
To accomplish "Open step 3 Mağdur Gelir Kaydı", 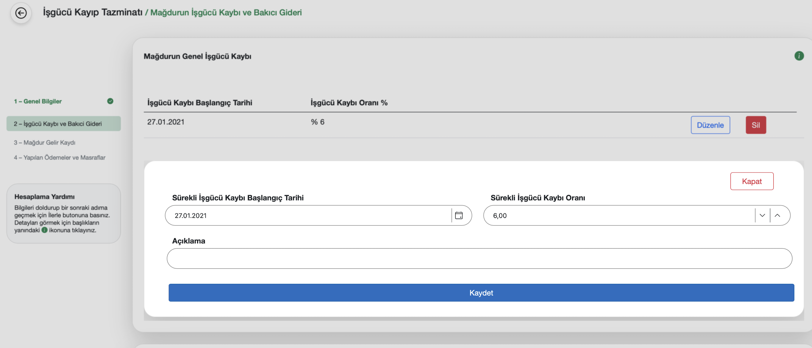I will coord(44,143).
